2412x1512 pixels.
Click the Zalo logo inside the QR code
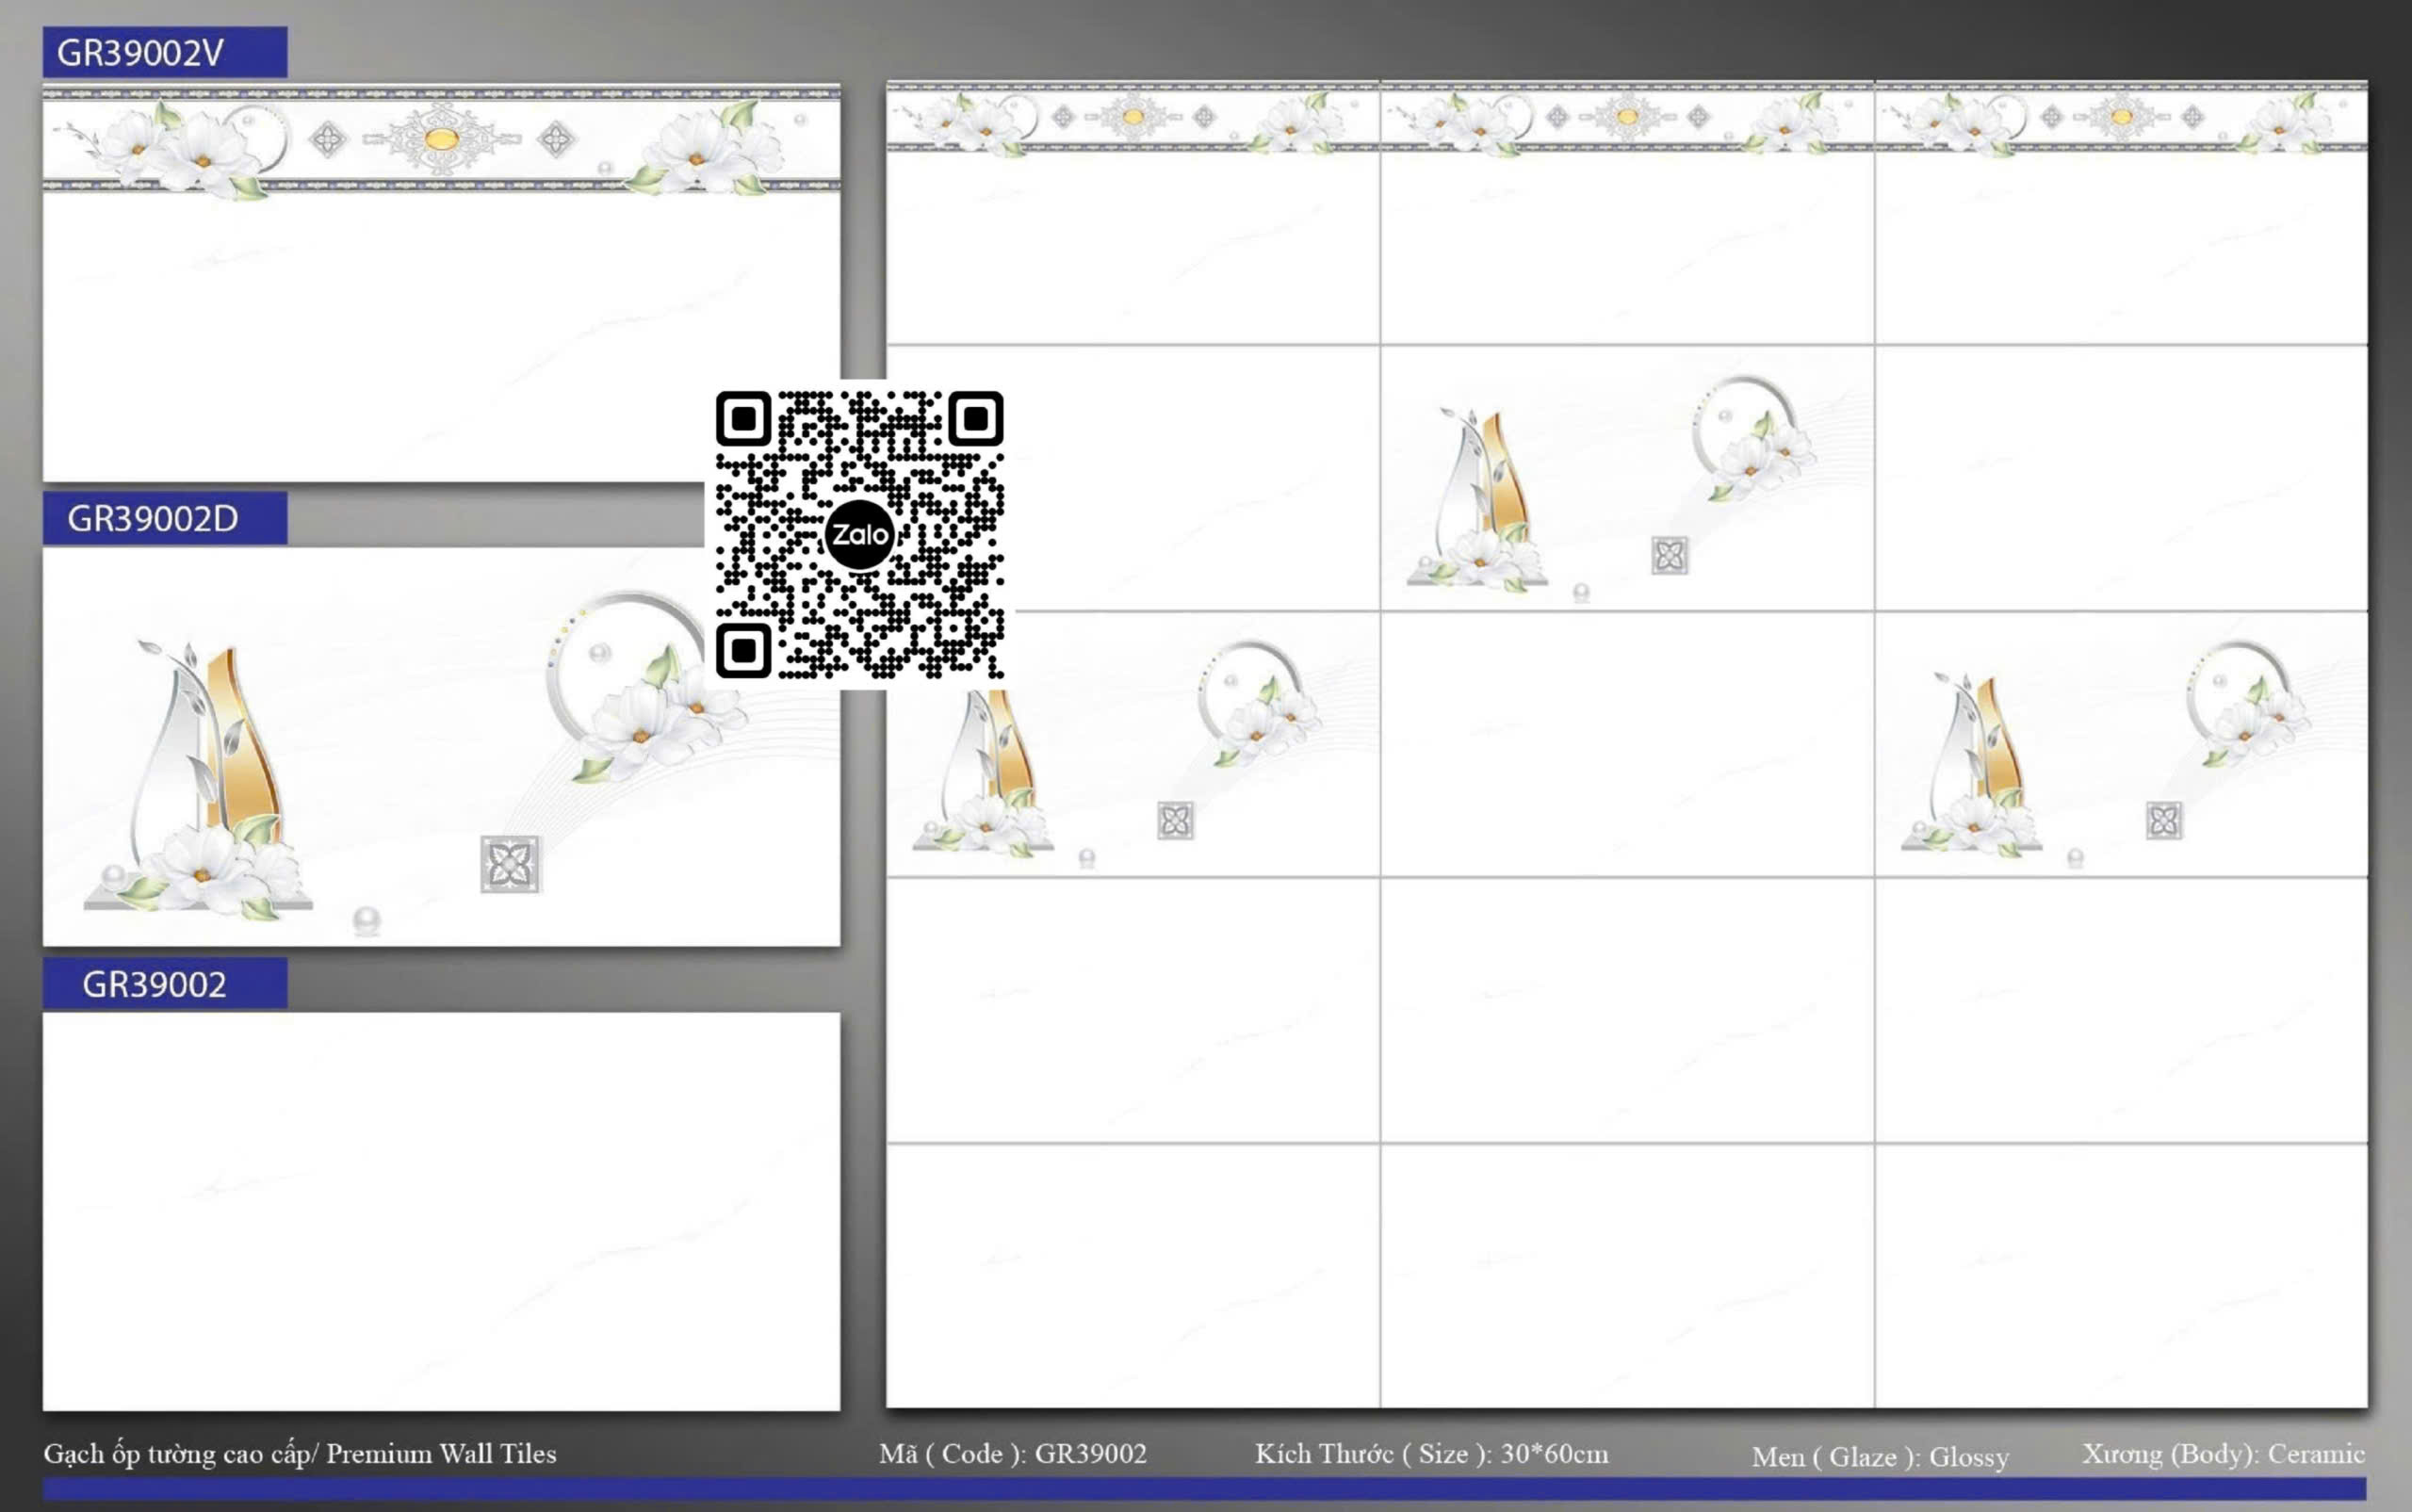click(x=859, y=535)
